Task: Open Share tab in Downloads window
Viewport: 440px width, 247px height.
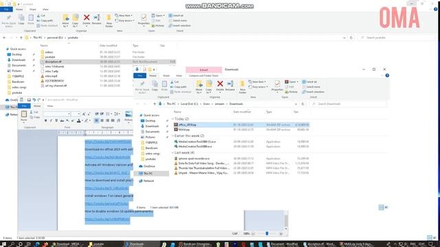Action: click(x=166, y=75)
